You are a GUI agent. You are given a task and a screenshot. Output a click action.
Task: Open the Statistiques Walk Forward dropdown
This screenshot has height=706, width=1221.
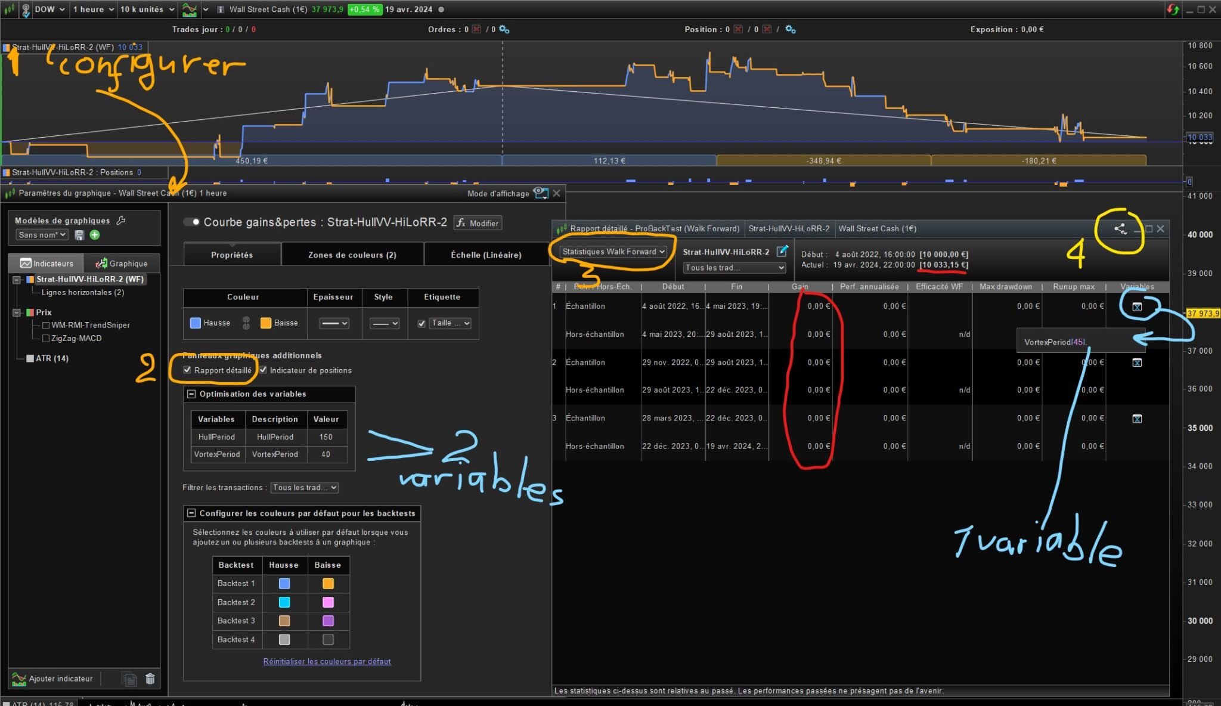[x=613, y=252]
